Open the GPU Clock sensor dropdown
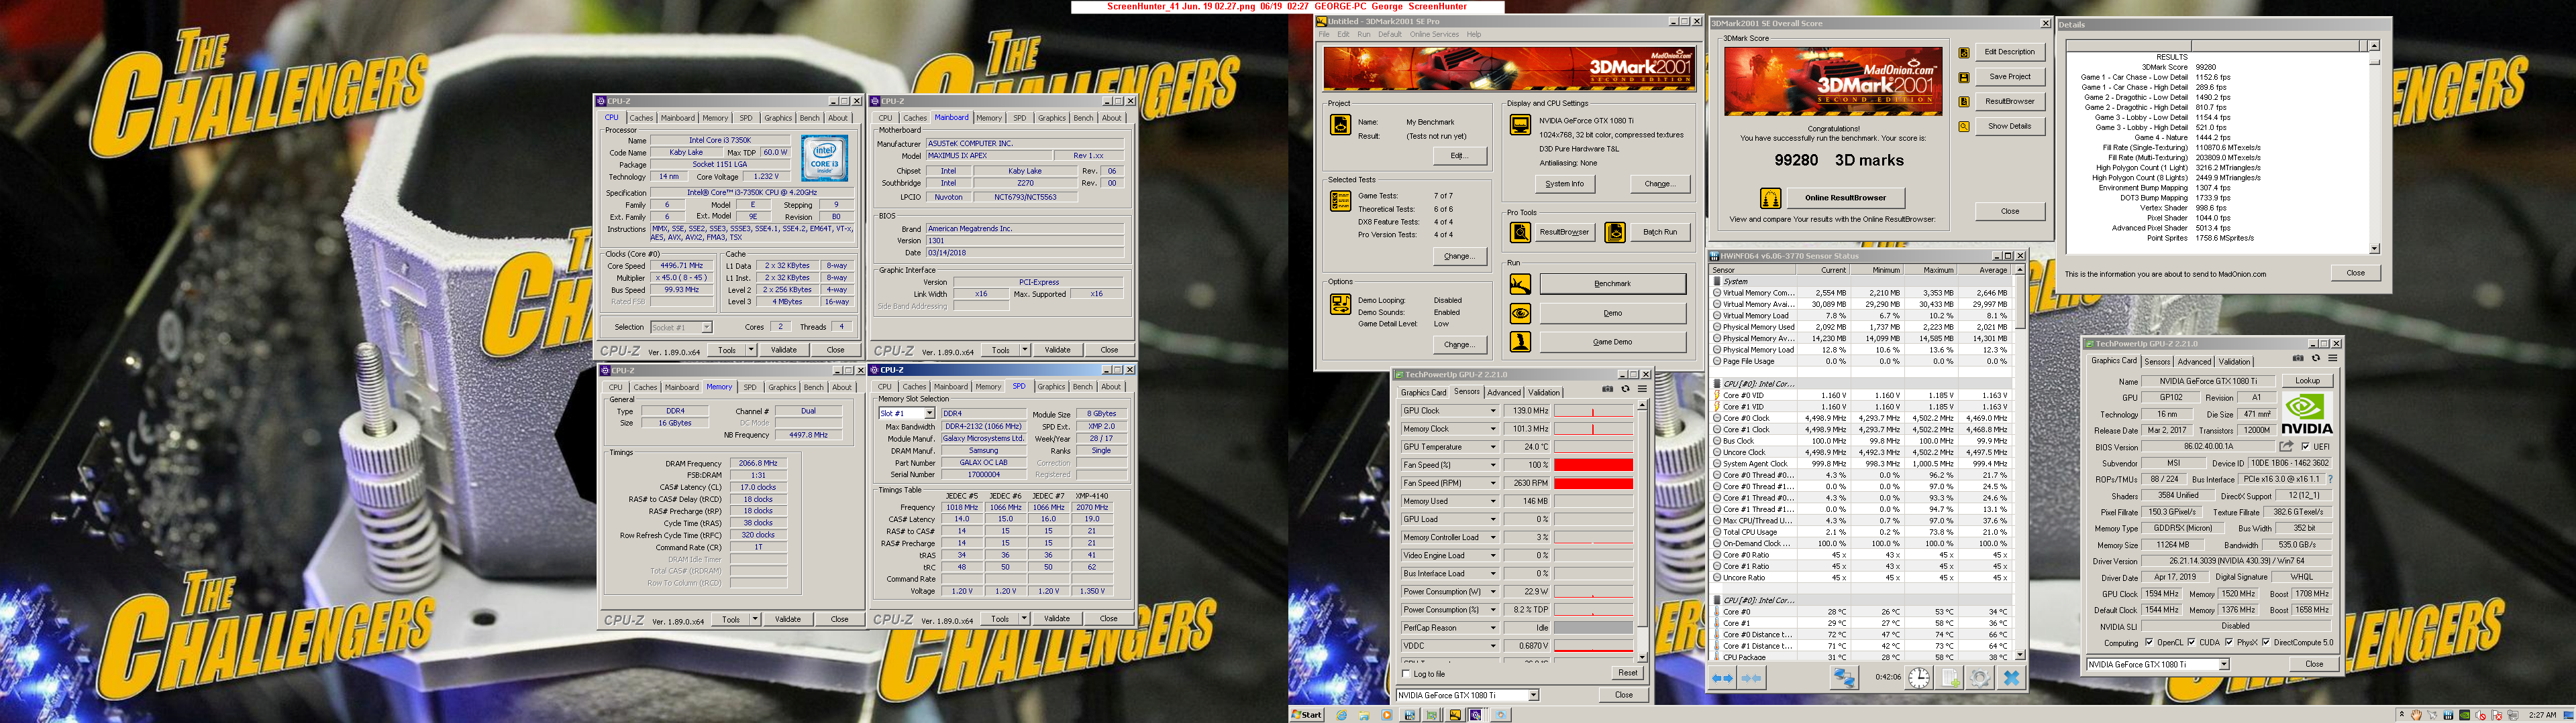Viewport: 2576px width, 723px height. click(1493, 411)
